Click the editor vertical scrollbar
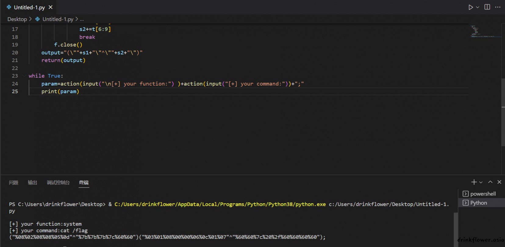This screenshot has width=505, height=247. 503,113
